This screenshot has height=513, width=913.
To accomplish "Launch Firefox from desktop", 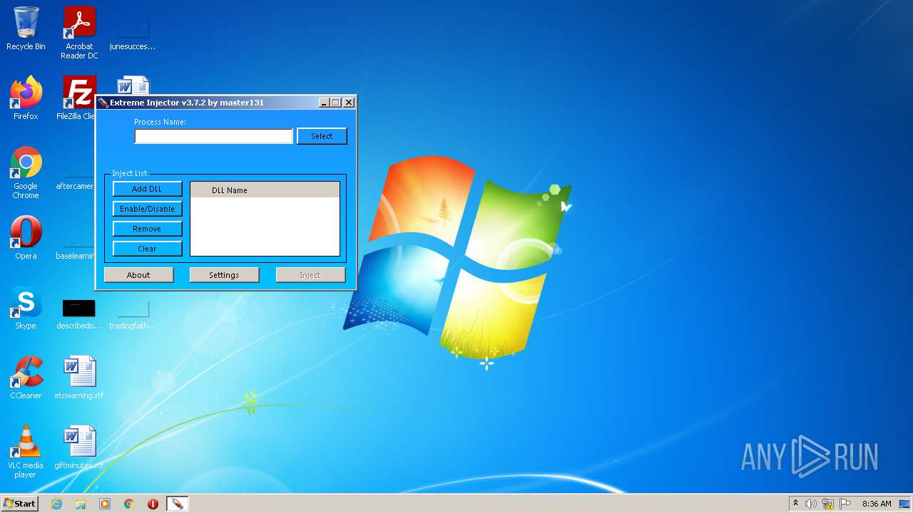I will pyautogui.click(x=26, y=98).
